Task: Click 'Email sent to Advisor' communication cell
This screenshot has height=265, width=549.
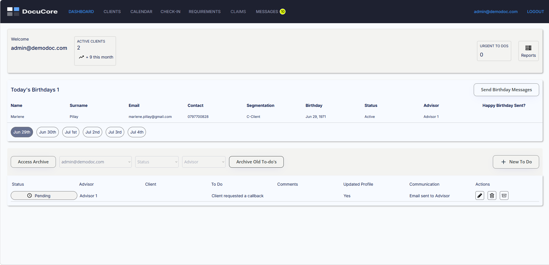Action: point(429,196)
